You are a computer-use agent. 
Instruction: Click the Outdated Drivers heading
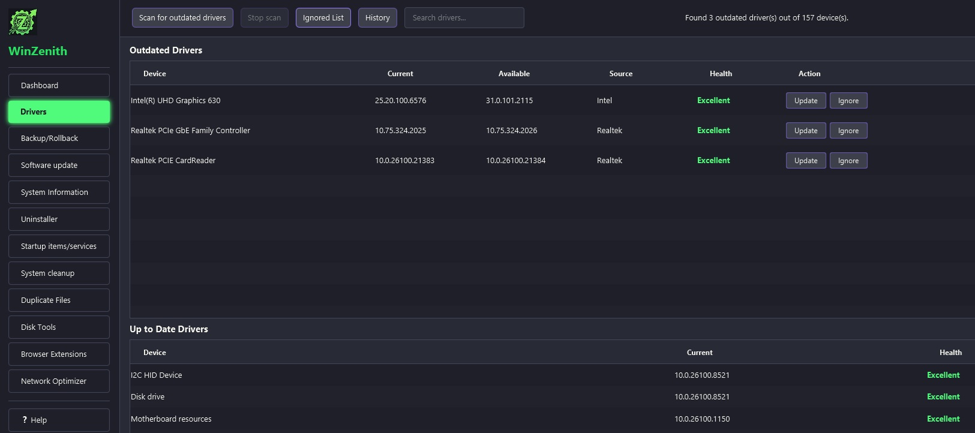(166, 50)
